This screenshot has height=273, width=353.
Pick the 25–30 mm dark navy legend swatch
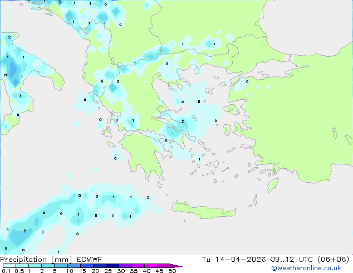tap(112, 266)
